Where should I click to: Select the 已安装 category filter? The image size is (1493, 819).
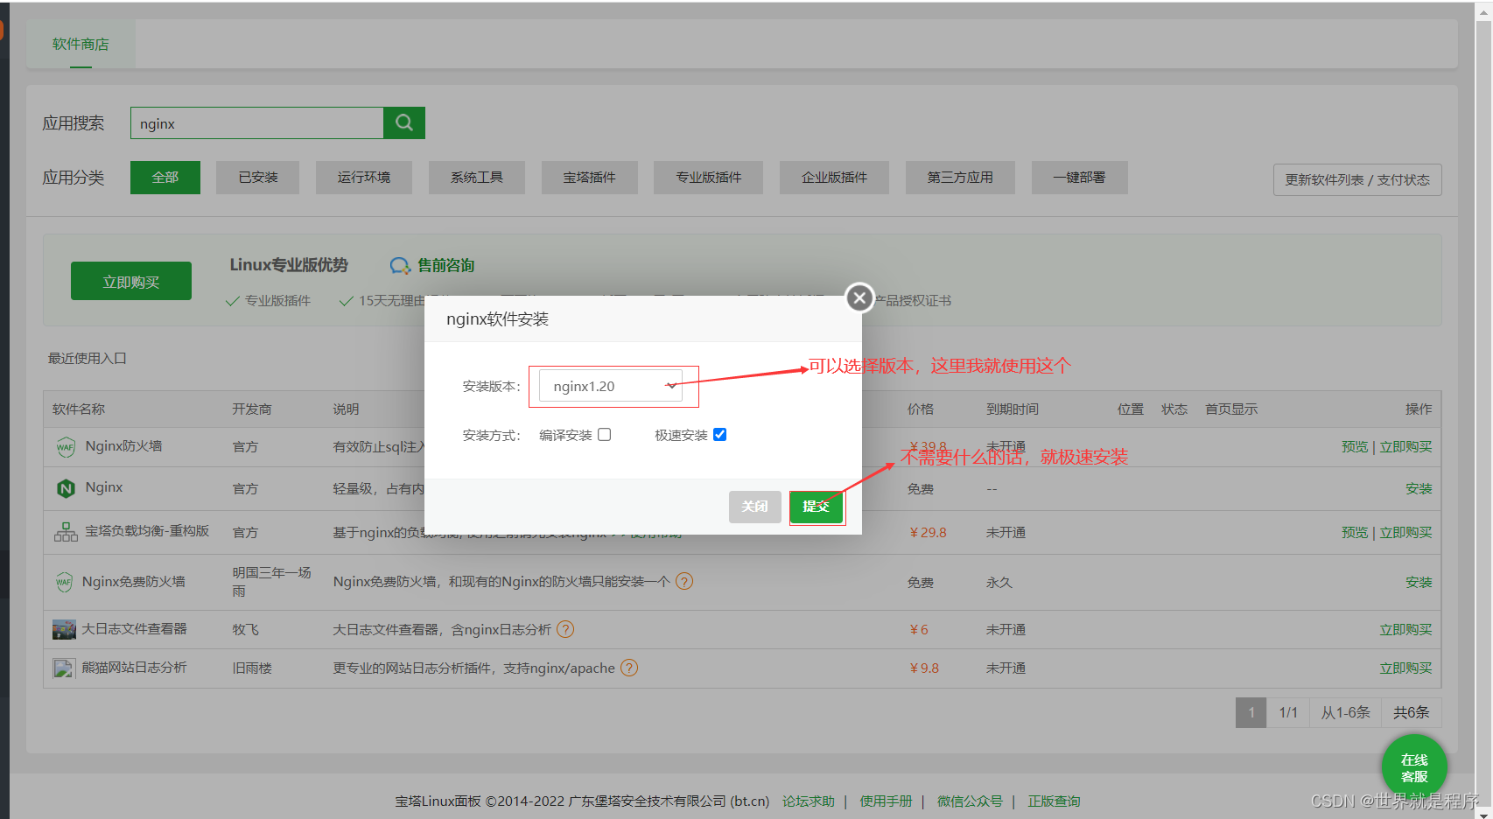(x=258, y=177)
